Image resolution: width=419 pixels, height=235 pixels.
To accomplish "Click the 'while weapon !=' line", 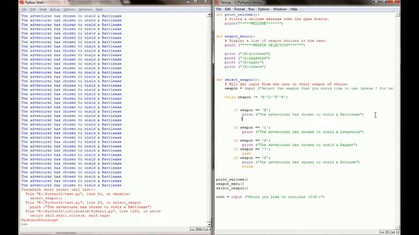I will click(256, 97).
